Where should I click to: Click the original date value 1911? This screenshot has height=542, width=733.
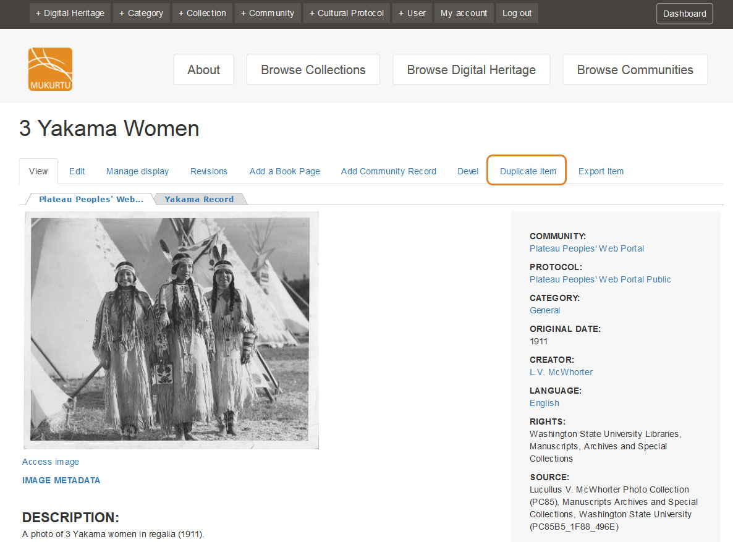[x=538, y=341]
